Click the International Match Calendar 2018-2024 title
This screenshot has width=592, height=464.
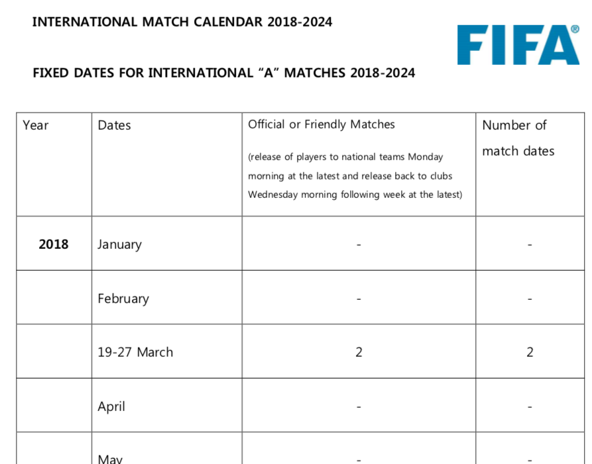tap(182, 22)
